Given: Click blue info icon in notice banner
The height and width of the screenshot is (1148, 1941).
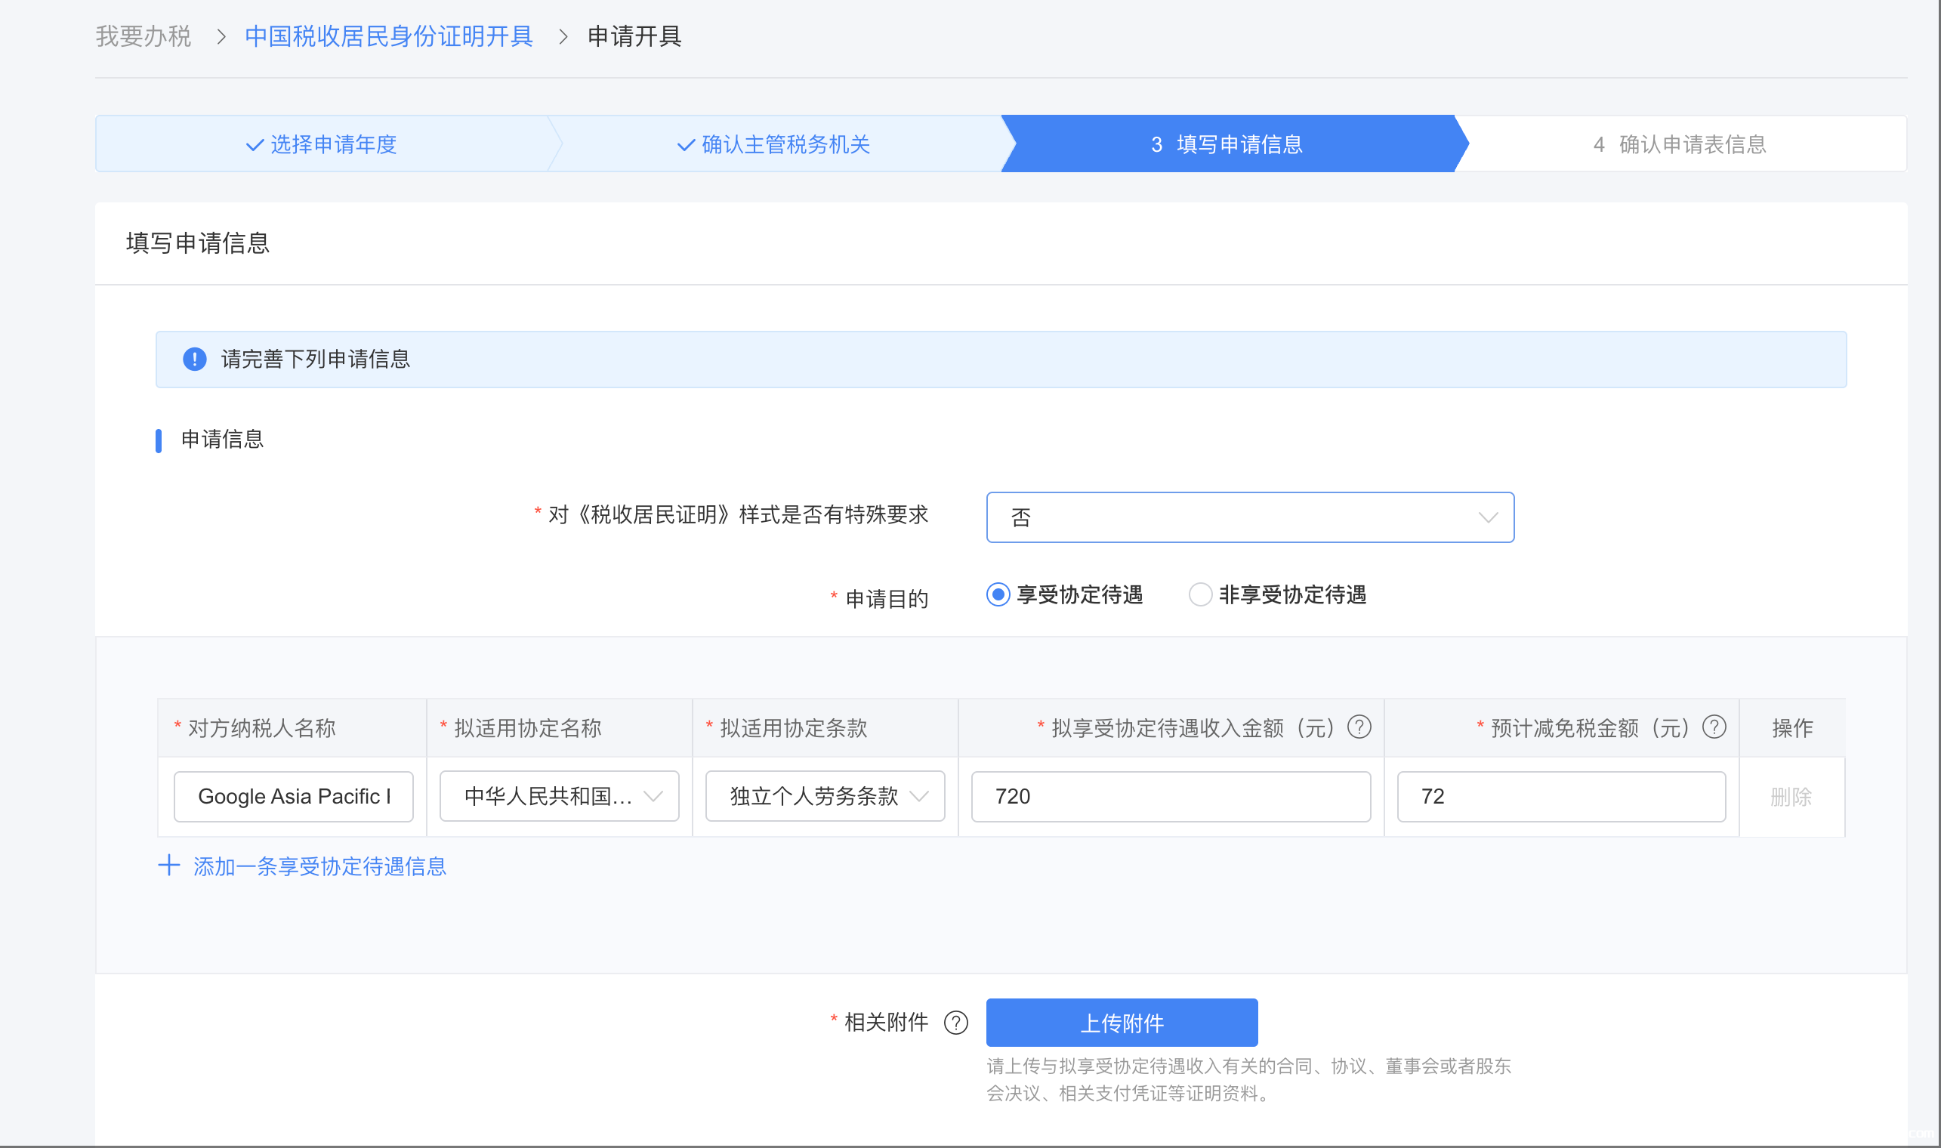Looking at the screenshot, I should click(194, 359).
